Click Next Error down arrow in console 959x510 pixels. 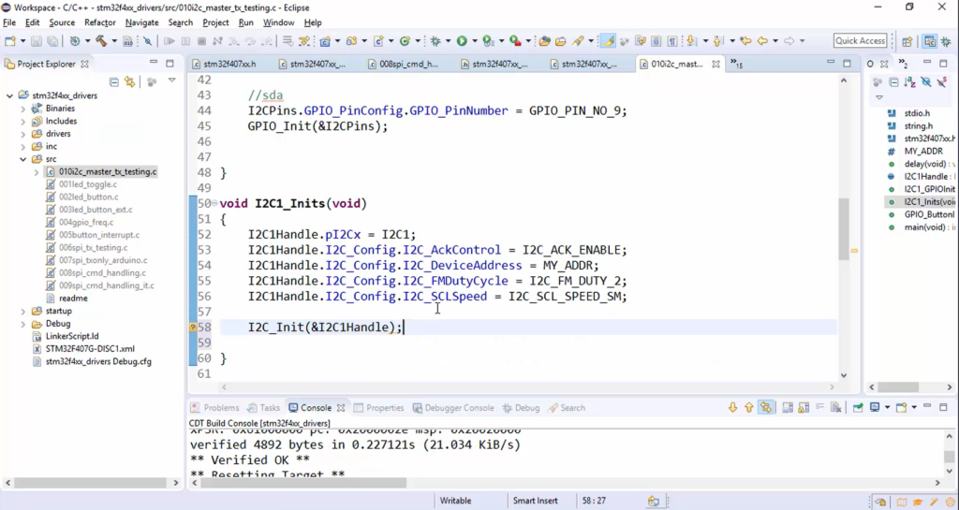click(x=732, y=407)
